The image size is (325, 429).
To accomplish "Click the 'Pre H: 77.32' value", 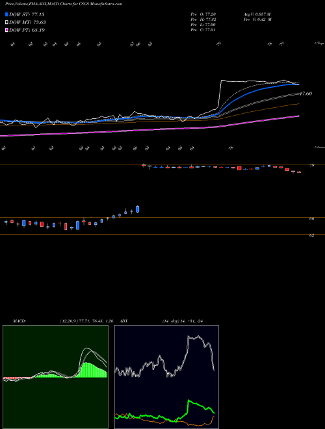I will 203,19.
